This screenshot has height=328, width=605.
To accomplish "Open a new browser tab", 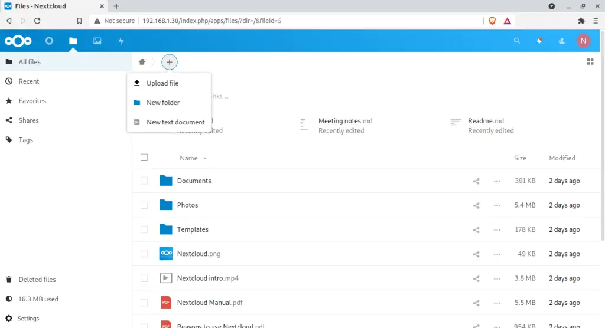I will click(x=116, y=6).
